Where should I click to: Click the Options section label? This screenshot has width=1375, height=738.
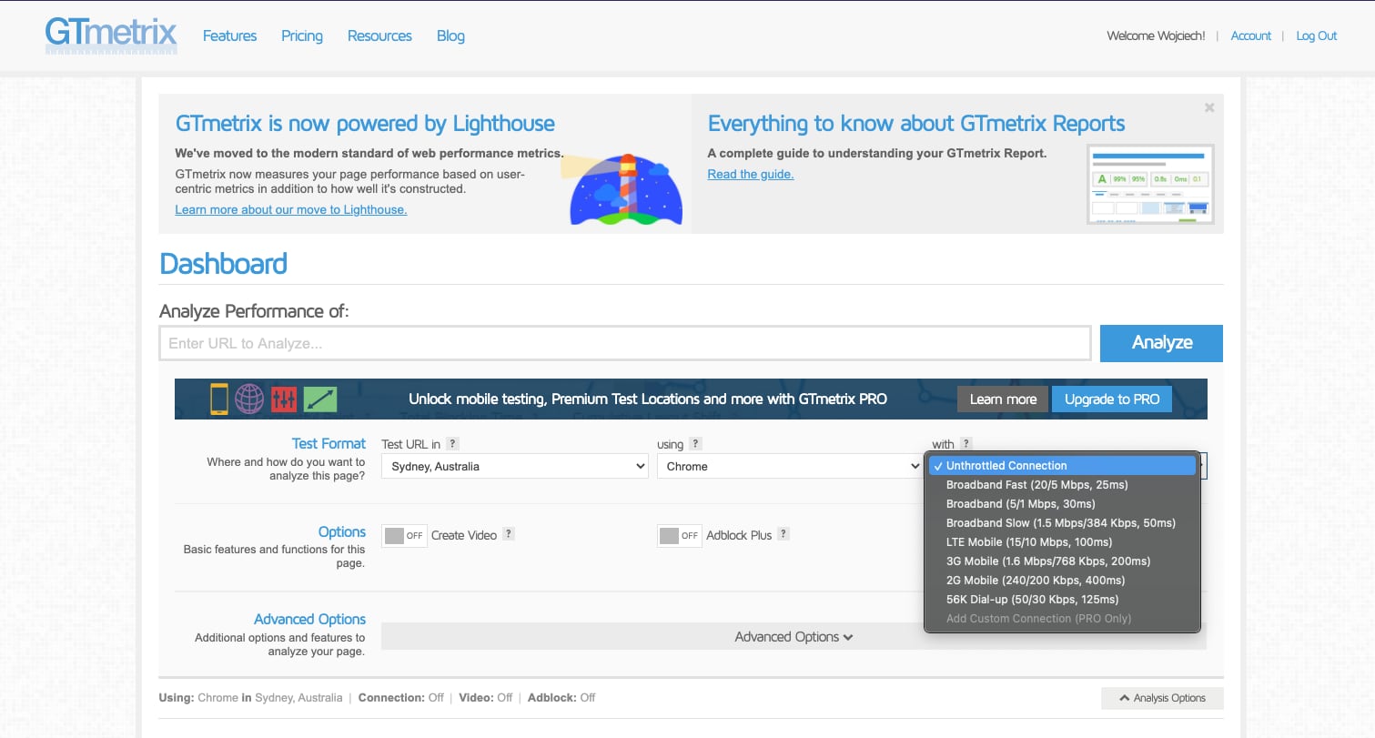342,531
